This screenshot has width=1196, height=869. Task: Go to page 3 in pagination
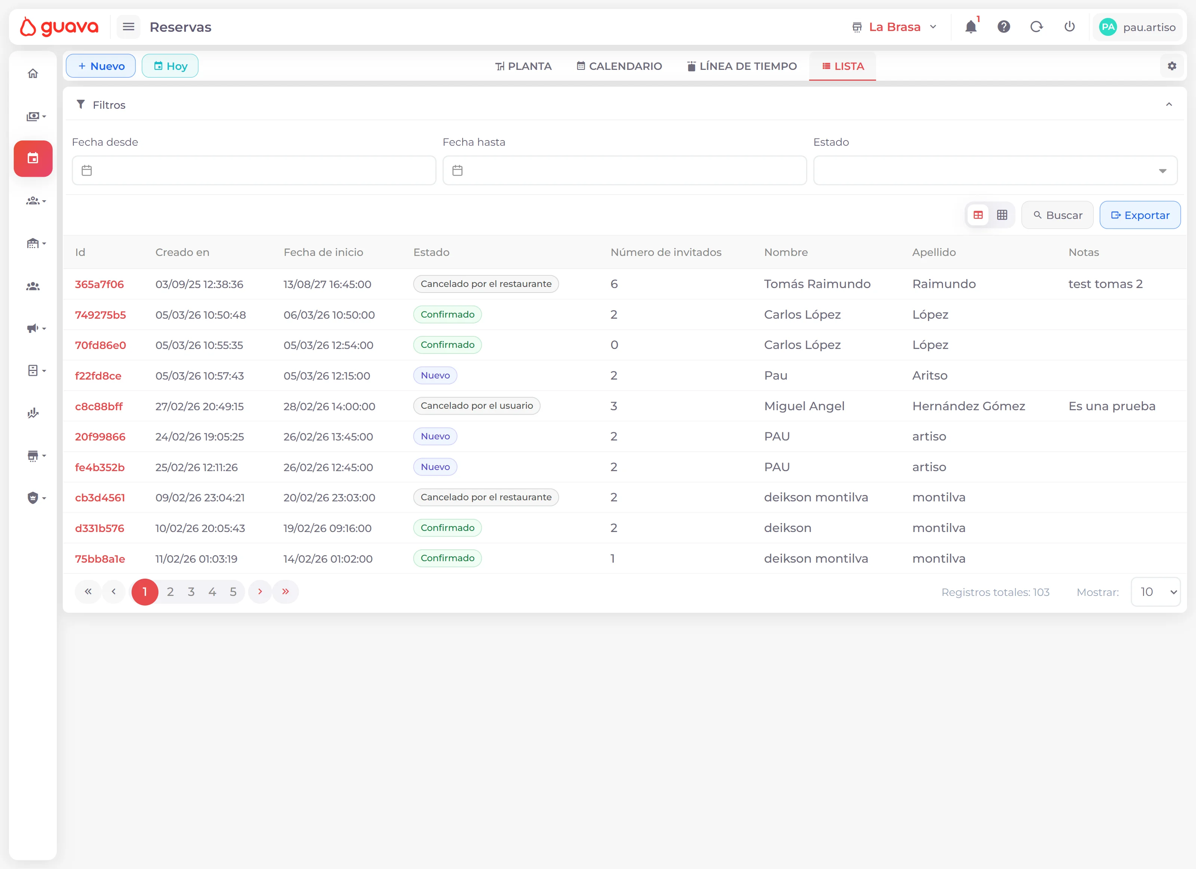tap(191, 592)
